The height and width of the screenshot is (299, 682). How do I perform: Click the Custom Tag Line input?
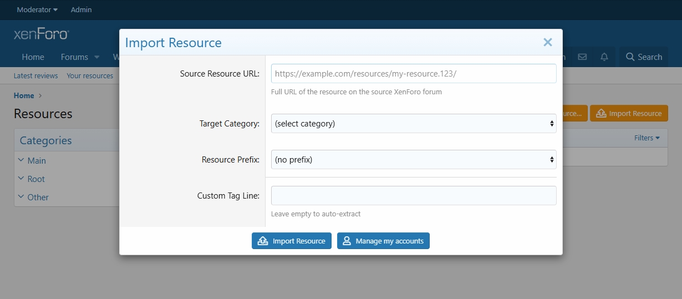click(x=414, y=195)
